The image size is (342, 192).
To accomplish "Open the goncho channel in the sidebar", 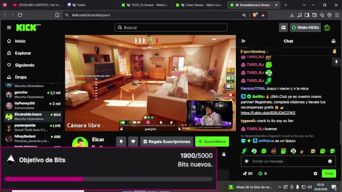I will point(33,95).
